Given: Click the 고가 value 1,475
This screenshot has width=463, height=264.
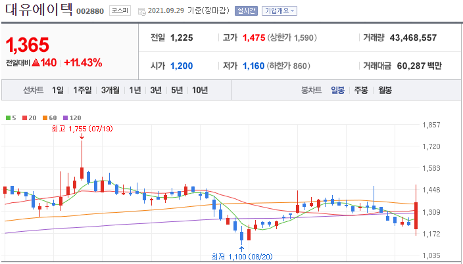Looking at the screenshot, I should click(x=254, y=37).
